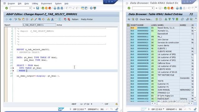Click the yellow Exit button in ABAP Editor
Screen dimensions: 199x112
[x=46, y=8]
